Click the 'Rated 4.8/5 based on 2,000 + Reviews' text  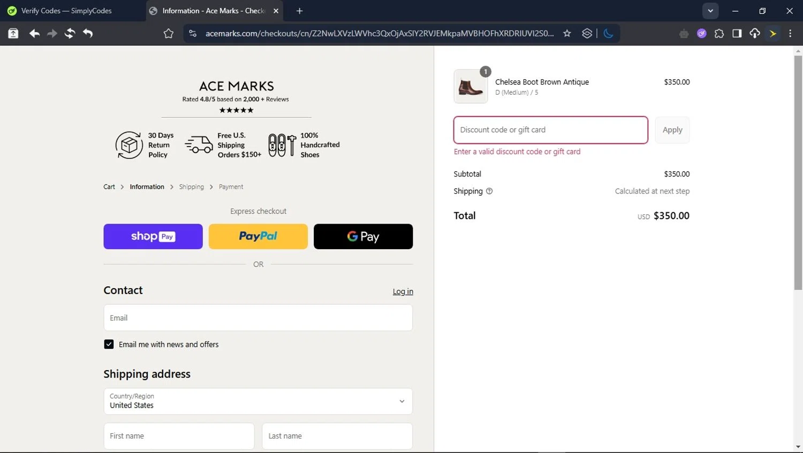236,99
